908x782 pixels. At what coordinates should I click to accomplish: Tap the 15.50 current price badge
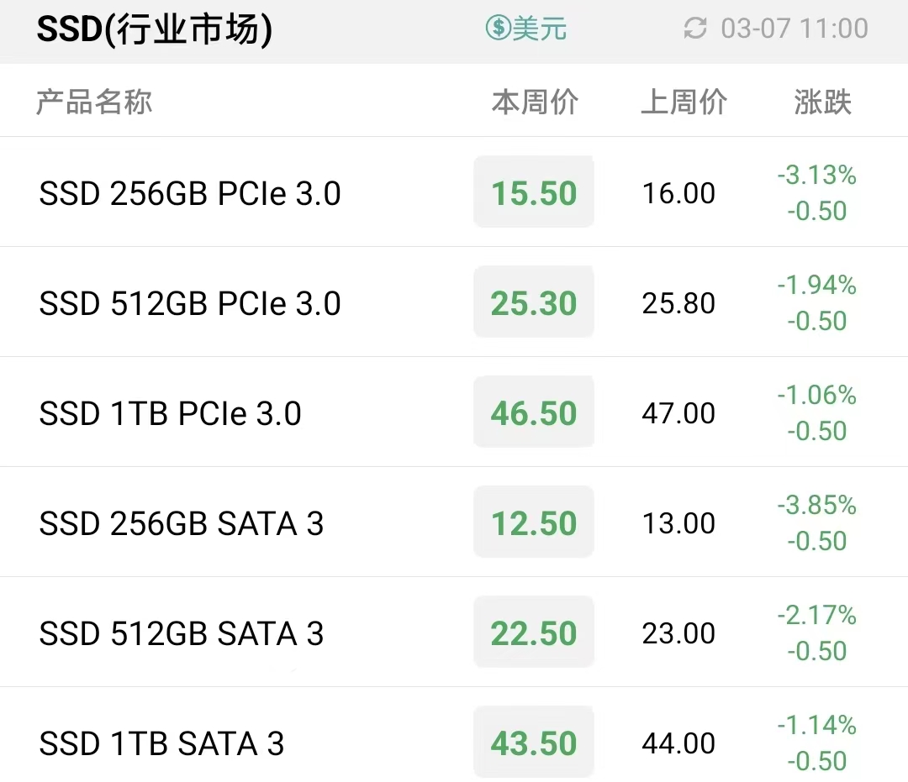point(534,192)
